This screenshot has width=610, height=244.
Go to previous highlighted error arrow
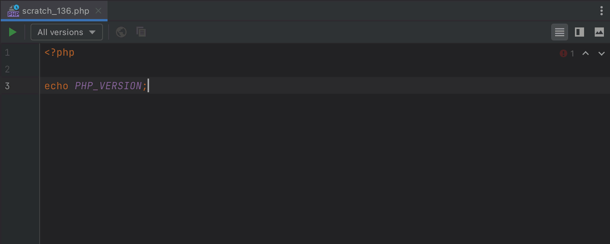click(x=586, y=53)
